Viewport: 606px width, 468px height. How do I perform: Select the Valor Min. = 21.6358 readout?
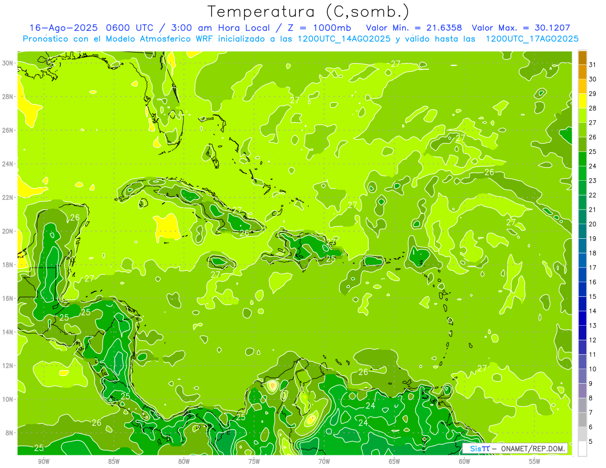coord(414,28)
